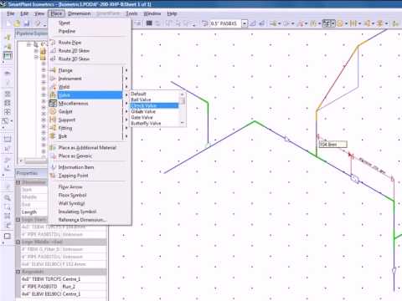Click the Save toolbar icon
Screen dimensions: 402x301
click(27, 23)
